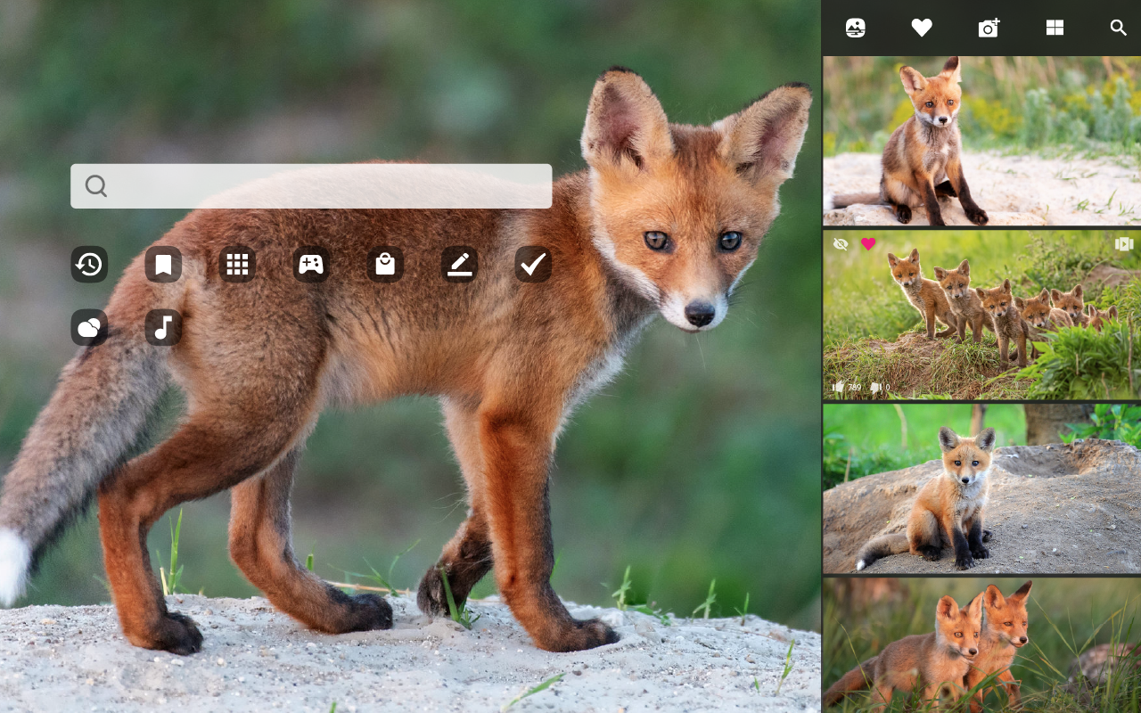The height and width of the screenshot is (713, 1141).
Task: Open the bookmarks shortcut
Action: tap(163, 264)
